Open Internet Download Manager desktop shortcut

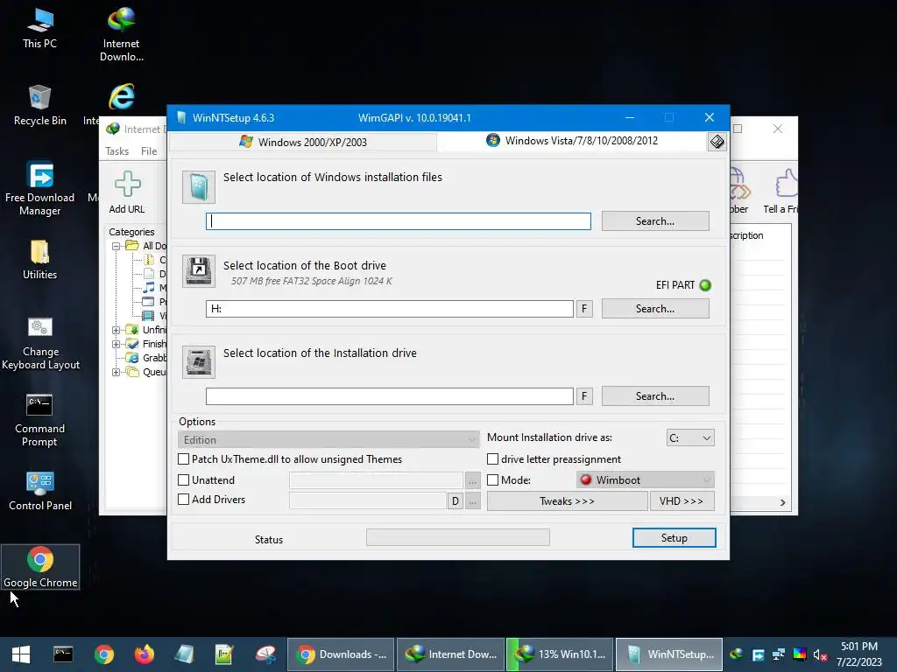(x=121, y=34)
